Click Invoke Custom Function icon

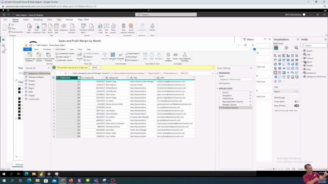point(48,57)
